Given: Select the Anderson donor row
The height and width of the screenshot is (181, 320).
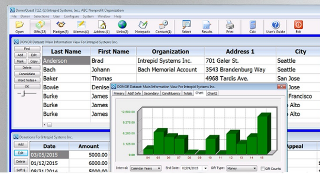Looking at the screenshot, I should coord(66,61).
